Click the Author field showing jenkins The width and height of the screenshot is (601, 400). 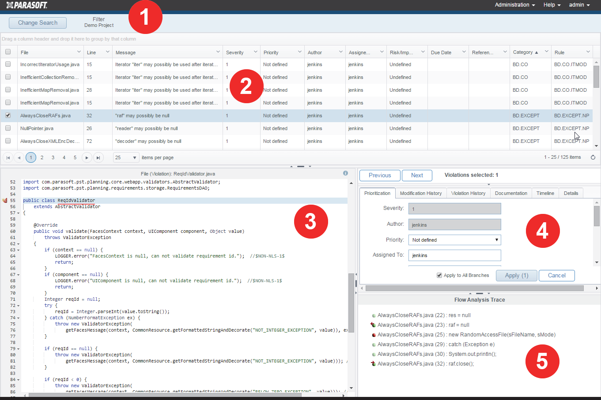click(x=455, y=224)
